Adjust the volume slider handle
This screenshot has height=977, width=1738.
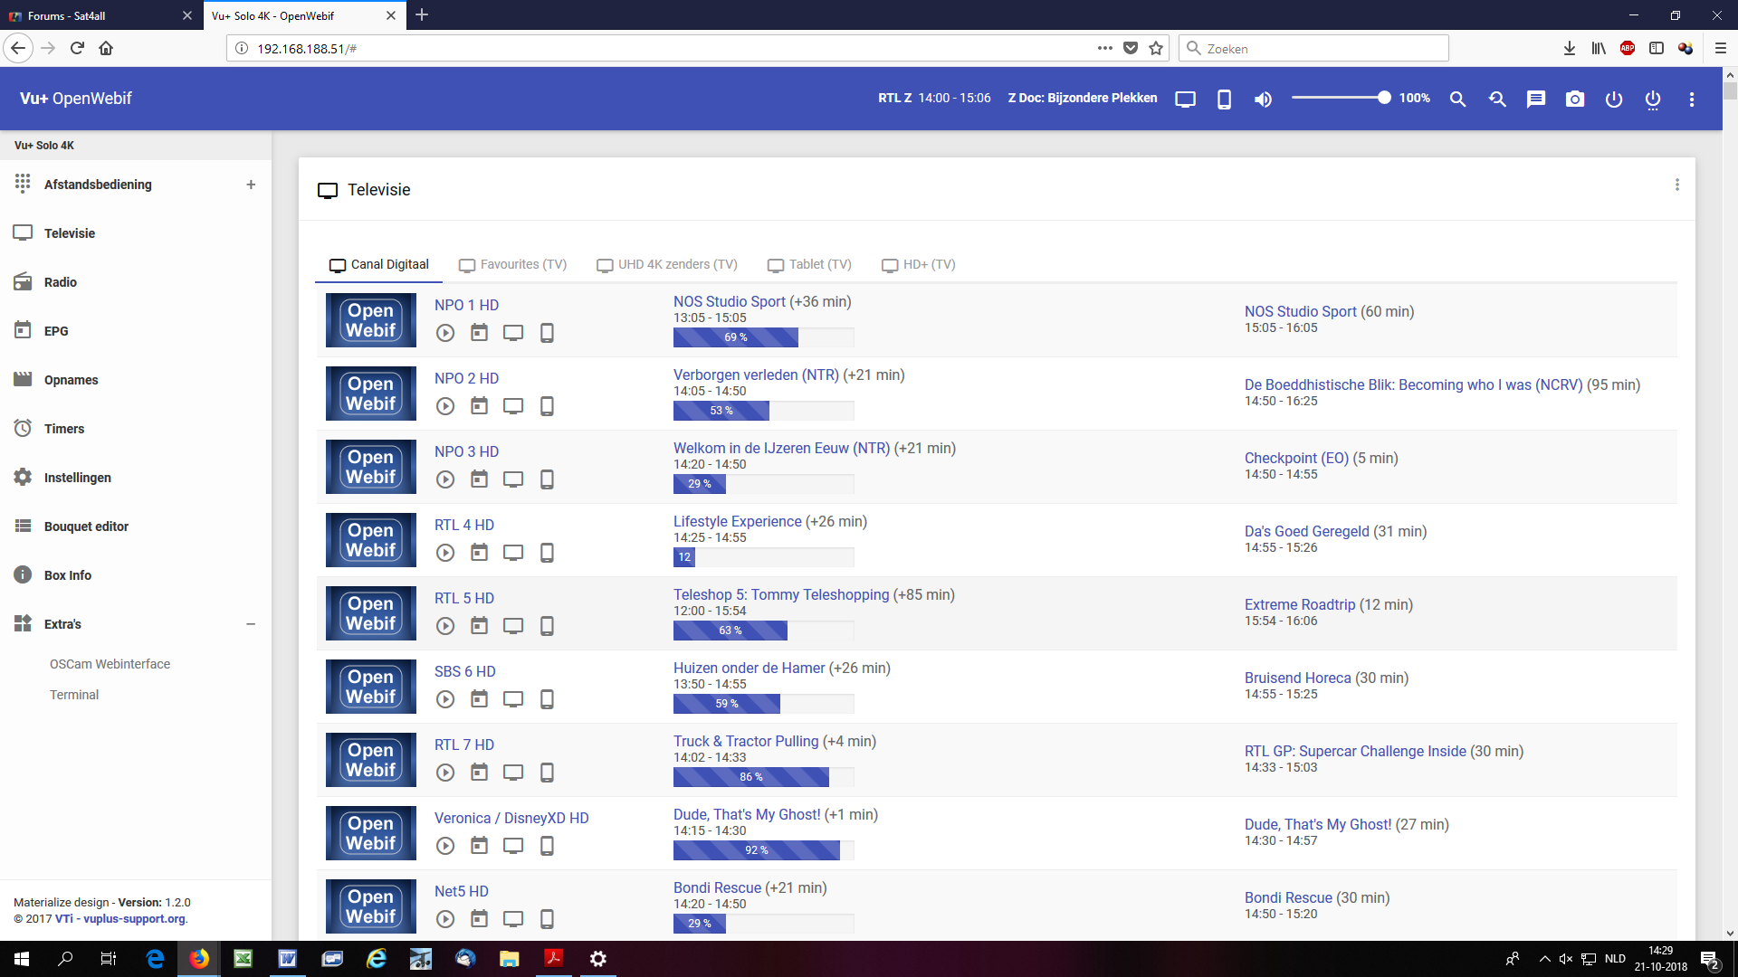[x=1383, y=98]
